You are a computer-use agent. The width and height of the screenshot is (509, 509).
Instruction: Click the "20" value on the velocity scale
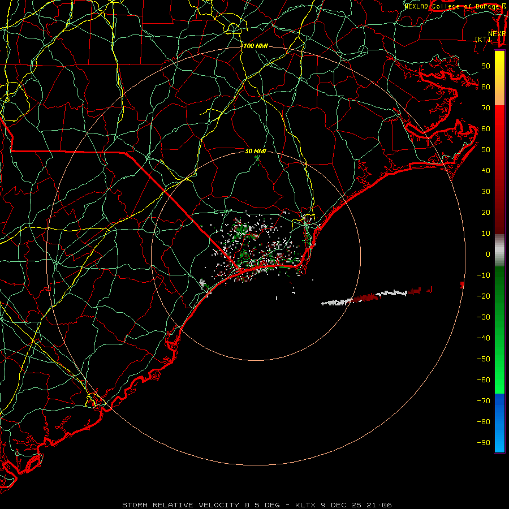tap(486, 213)
